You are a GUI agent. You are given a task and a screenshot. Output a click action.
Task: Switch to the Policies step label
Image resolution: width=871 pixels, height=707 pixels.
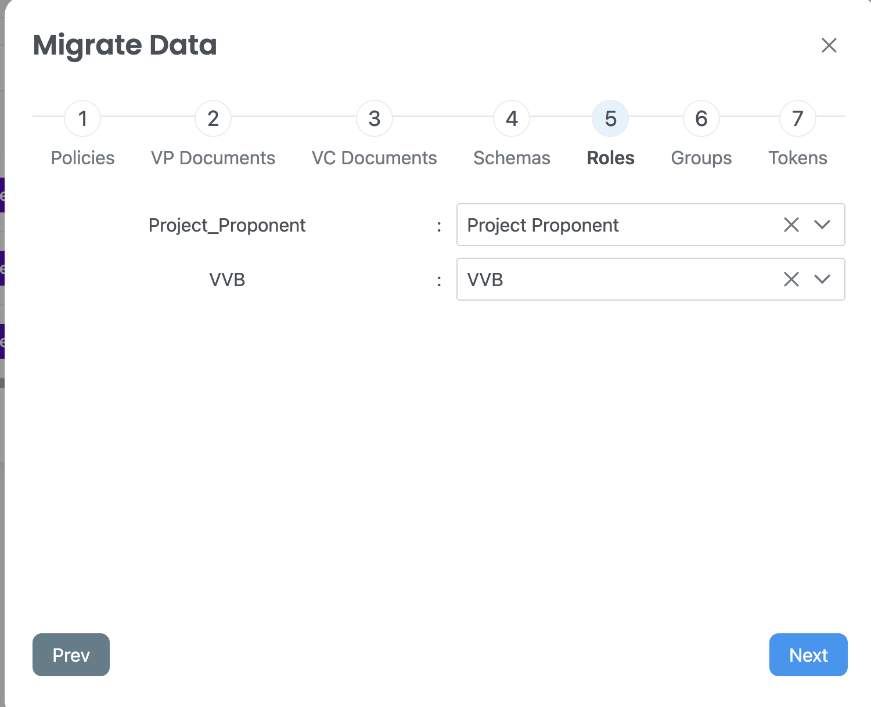tap(82, 158)
